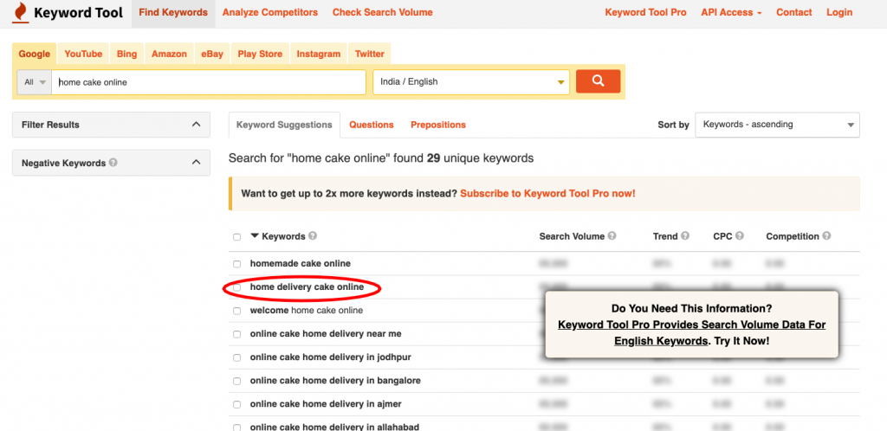Open the Sort by 'Keywords - ascending' dropdown
The width and height of the screenshot is (887, 431).
click(777, 125)
